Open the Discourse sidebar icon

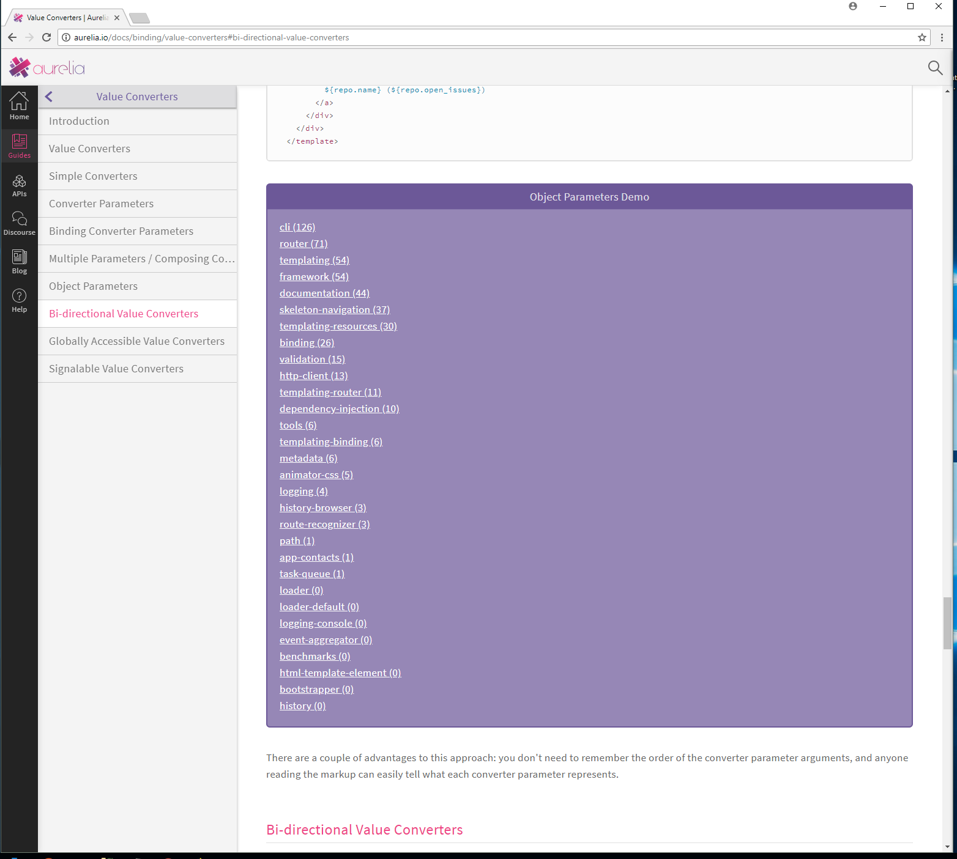19,224
